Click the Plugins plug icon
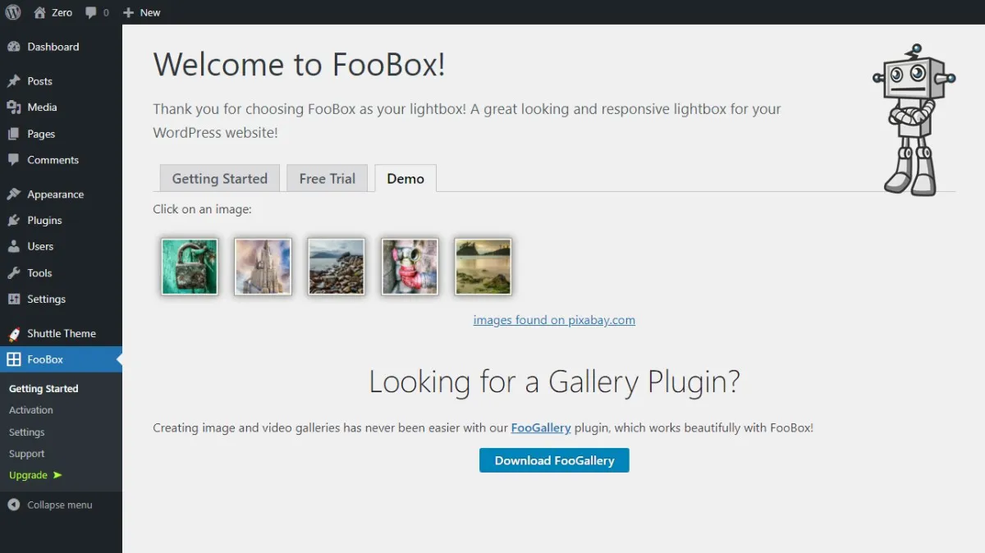The width and height of the screenshot is (985, 553). point(14,221)
